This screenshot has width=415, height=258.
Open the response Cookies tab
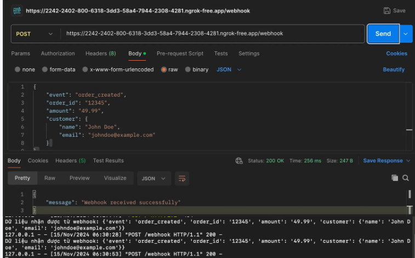pos(38,161)
